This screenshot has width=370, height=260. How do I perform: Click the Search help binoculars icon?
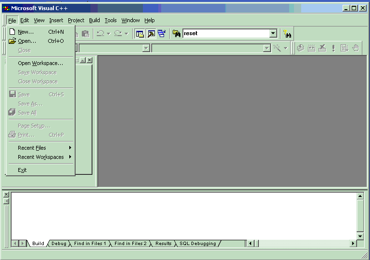pyautogui.click(x=287, y=34)
